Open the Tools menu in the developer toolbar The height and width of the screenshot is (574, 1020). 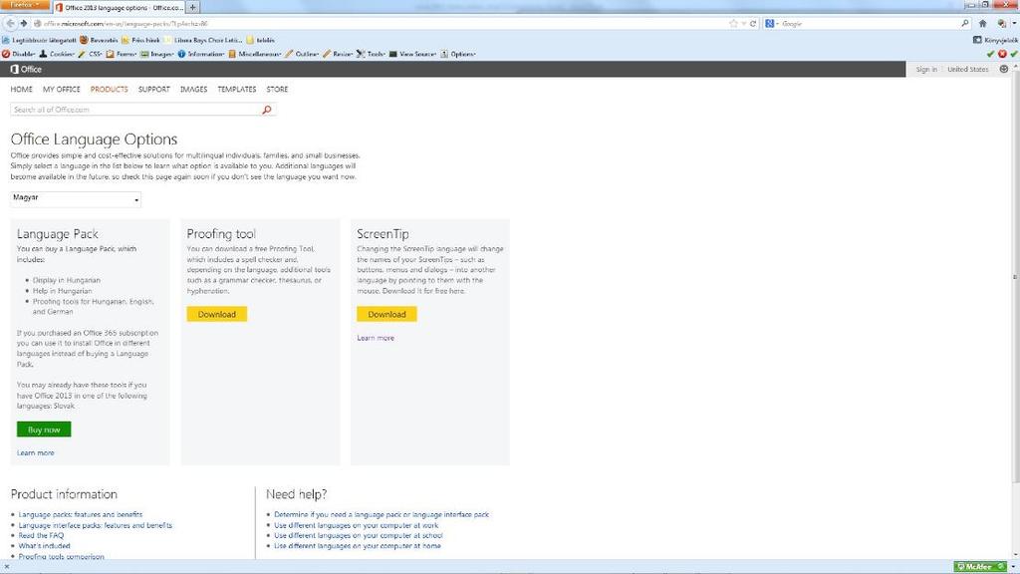[372, 54]
